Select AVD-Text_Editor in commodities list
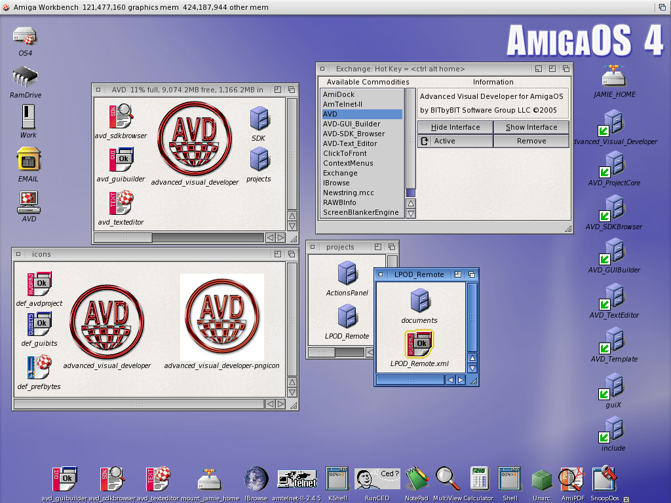The image size is (671, 503). click(x=362, y=143)
